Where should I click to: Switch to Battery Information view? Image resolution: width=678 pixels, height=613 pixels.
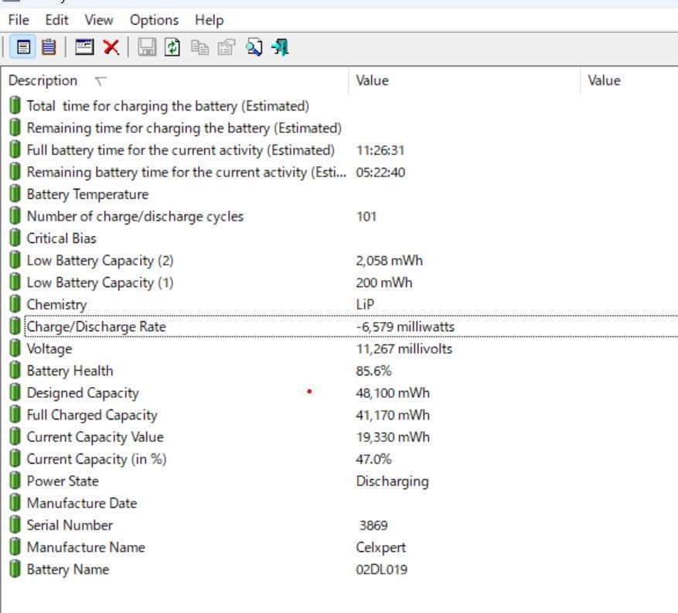[22, 47]
